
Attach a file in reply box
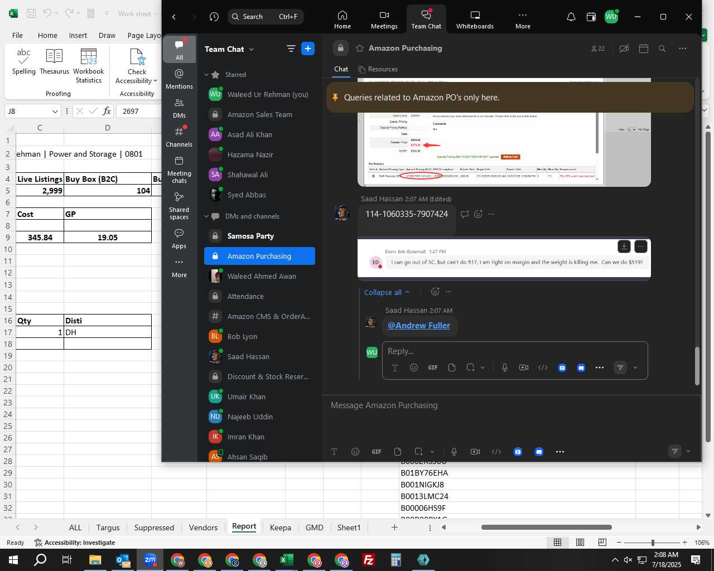[x=452, y=367]
